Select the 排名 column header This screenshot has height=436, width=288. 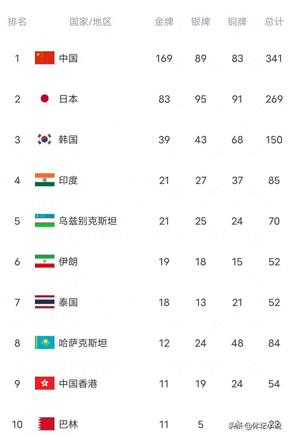coord(17,22)
